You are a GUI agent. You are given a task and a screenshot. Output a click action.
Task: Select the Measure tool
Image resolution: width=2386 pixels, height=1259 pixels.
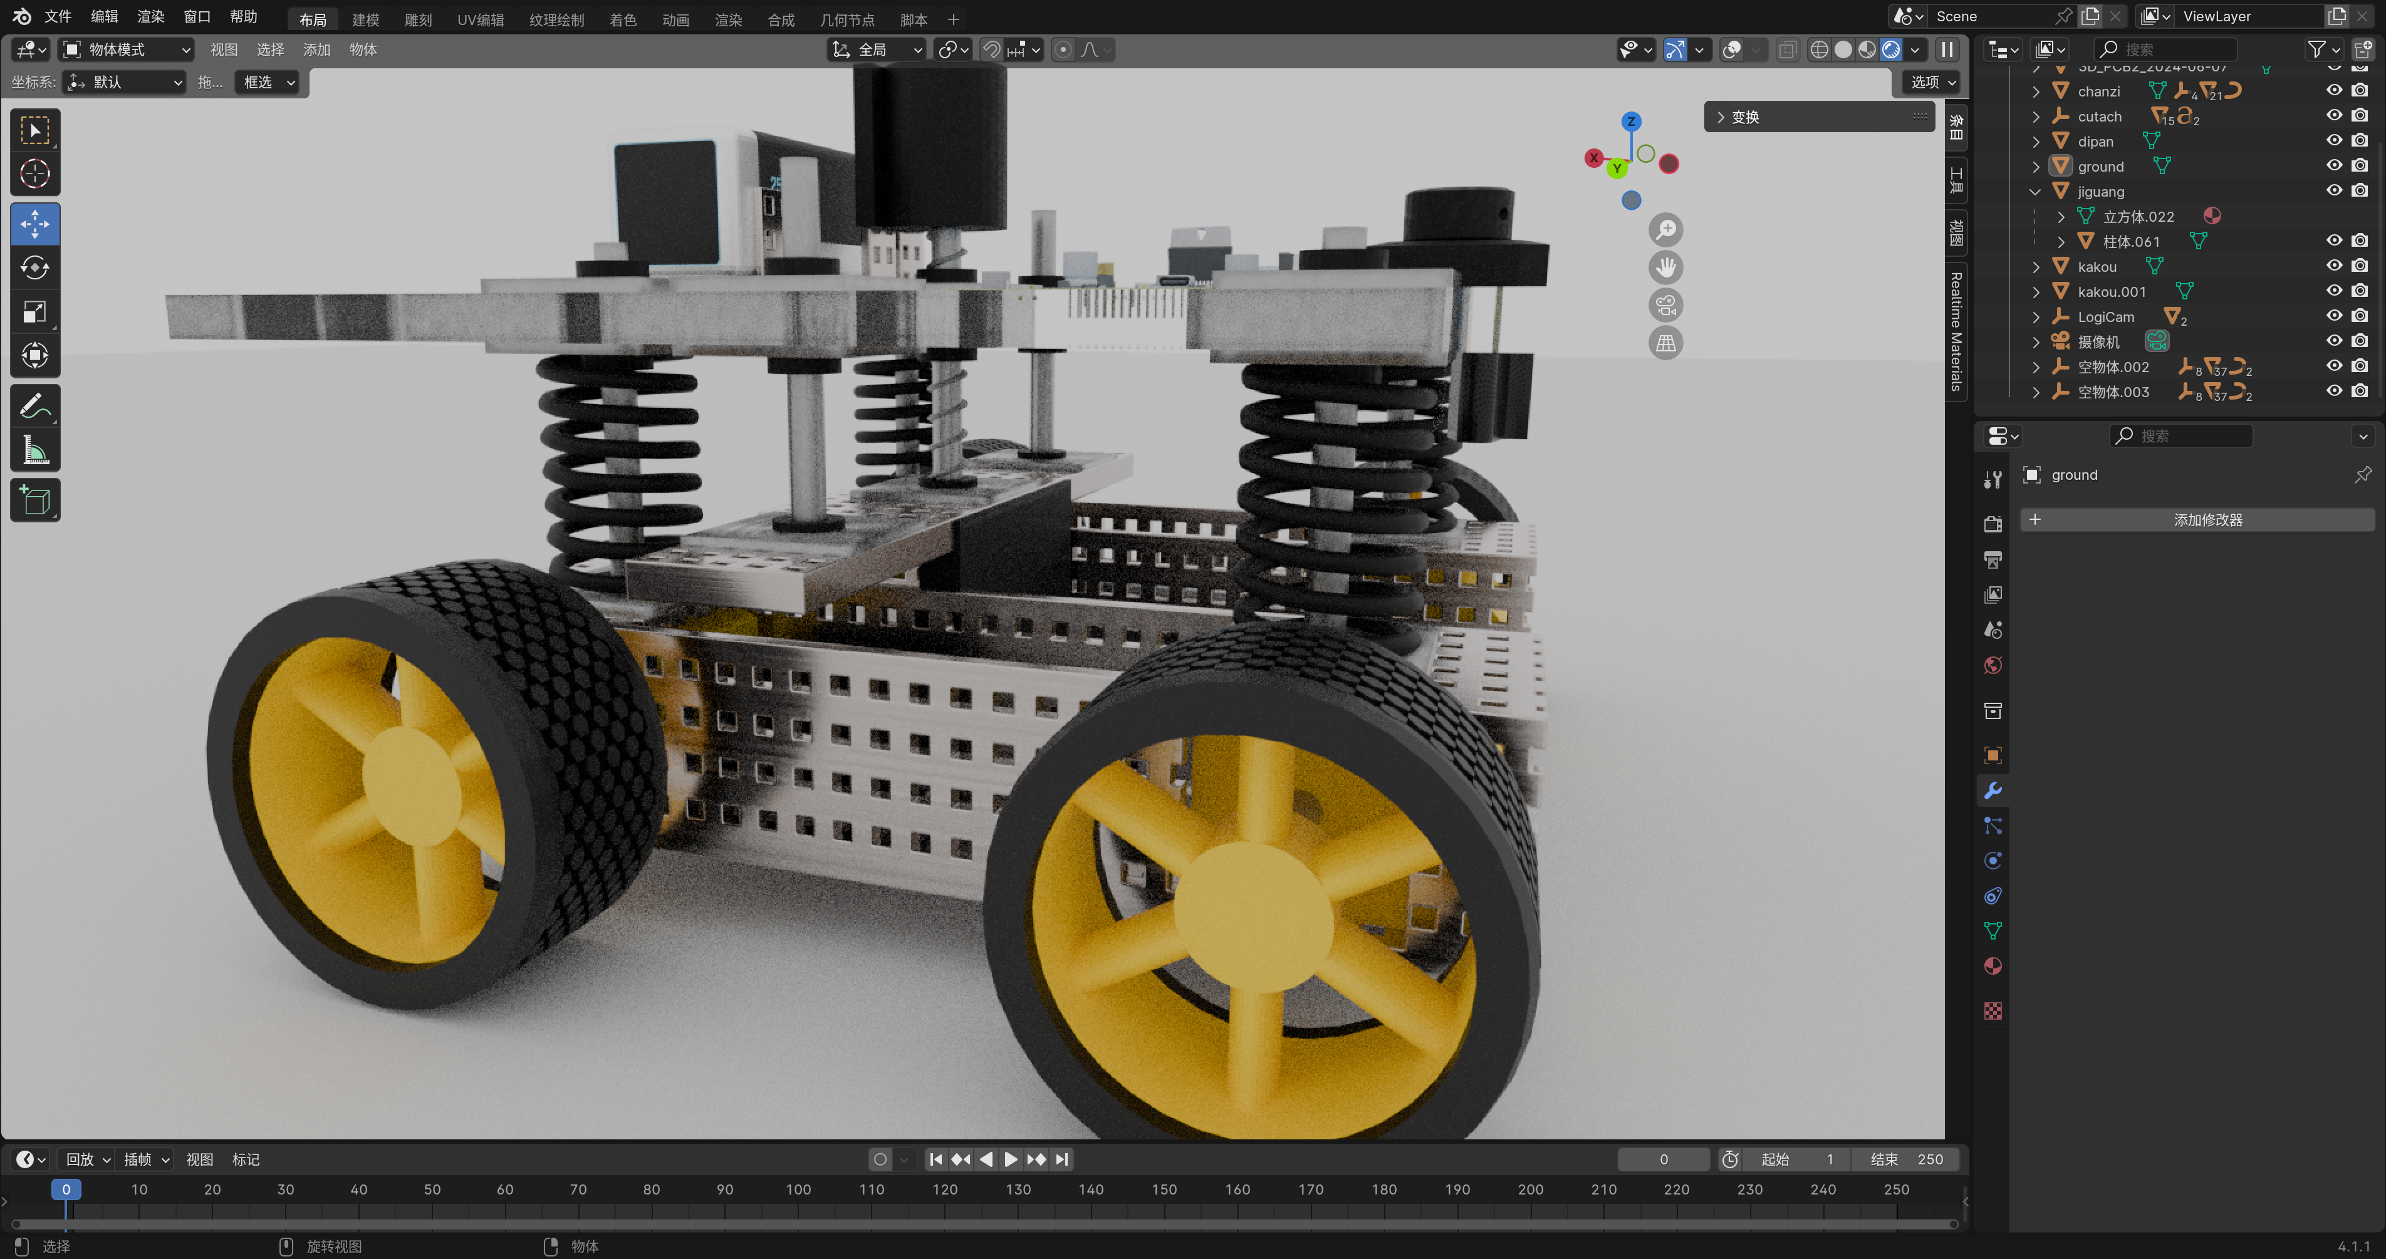[x=35, y=451]
